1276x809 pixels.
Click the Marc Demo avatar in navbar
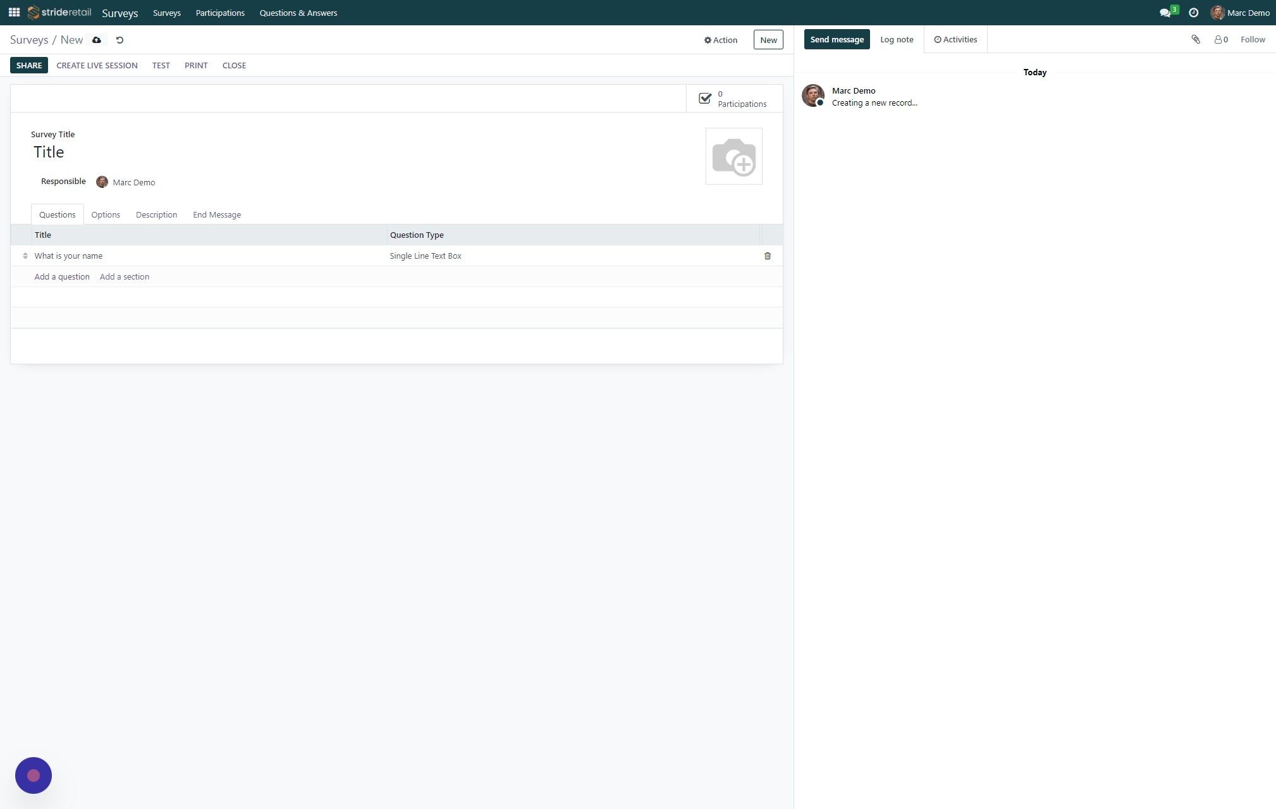point(1217,13)
